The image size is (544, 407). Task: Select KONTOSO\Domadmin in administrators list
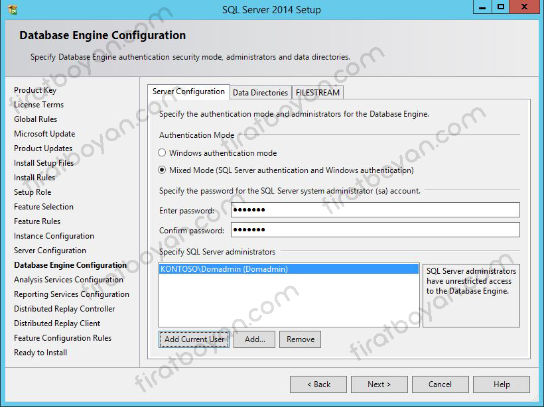289,269
